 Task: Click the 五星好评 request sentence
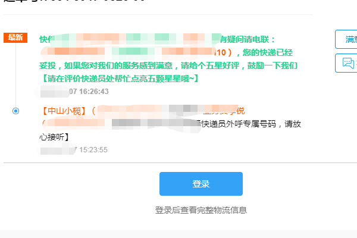(x=168, y=66)
